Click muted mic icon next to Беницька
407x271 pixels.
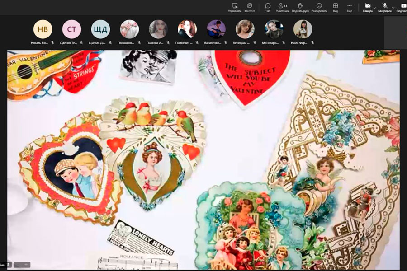[255, 42]
